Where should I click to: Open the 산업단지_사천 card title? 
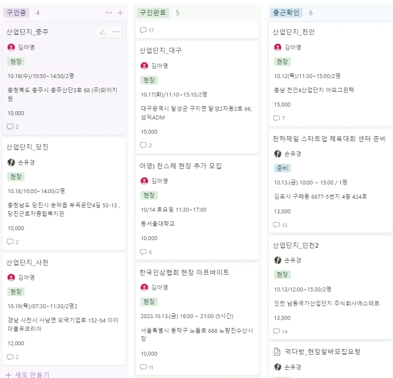pyautogui.click(x=27, y=262)
